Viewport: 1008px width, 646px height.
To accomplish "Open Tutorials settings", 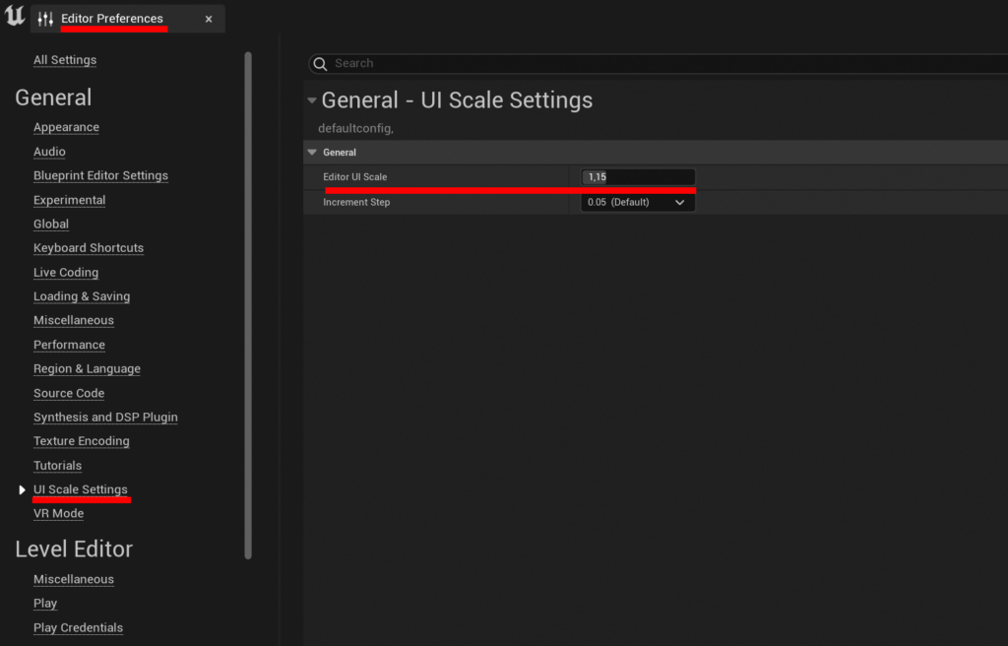I will (58, 465).
